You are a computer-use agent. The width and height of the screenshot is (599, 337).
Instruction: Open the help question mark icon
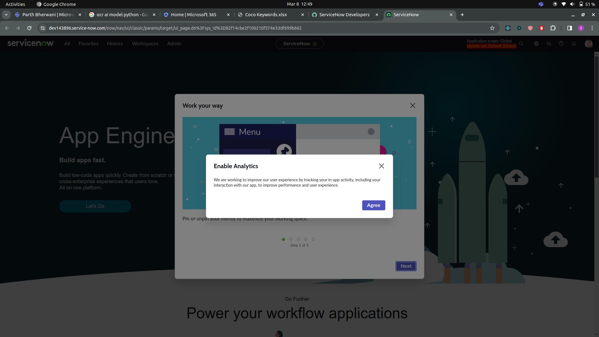(x=561, y=44)
